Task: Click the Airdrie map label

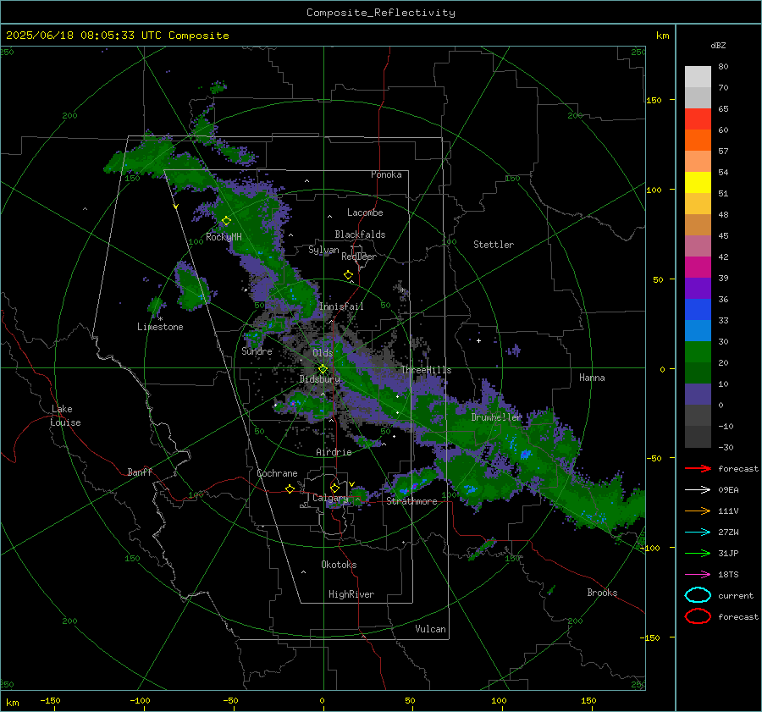Action: (x=334, y=452)
